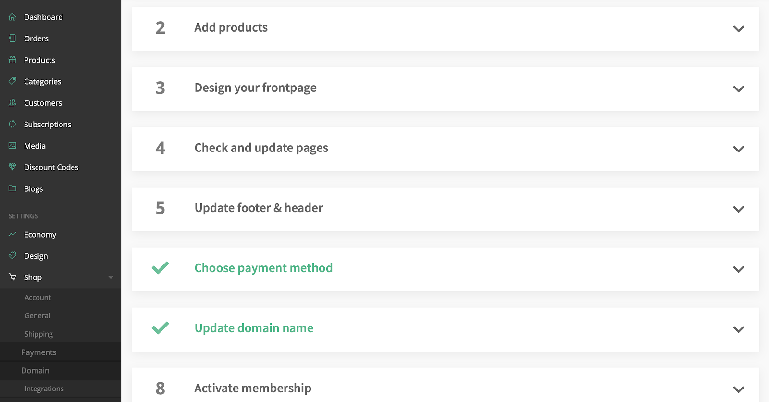Open Categories in sidebar
Image resolution: width=769 pixels, height=402 pixels.
tap(42, 82)
